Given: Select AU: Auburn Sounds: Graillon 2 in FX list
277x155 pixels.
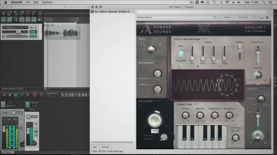Looking at the screenshot, I should 112,12.
